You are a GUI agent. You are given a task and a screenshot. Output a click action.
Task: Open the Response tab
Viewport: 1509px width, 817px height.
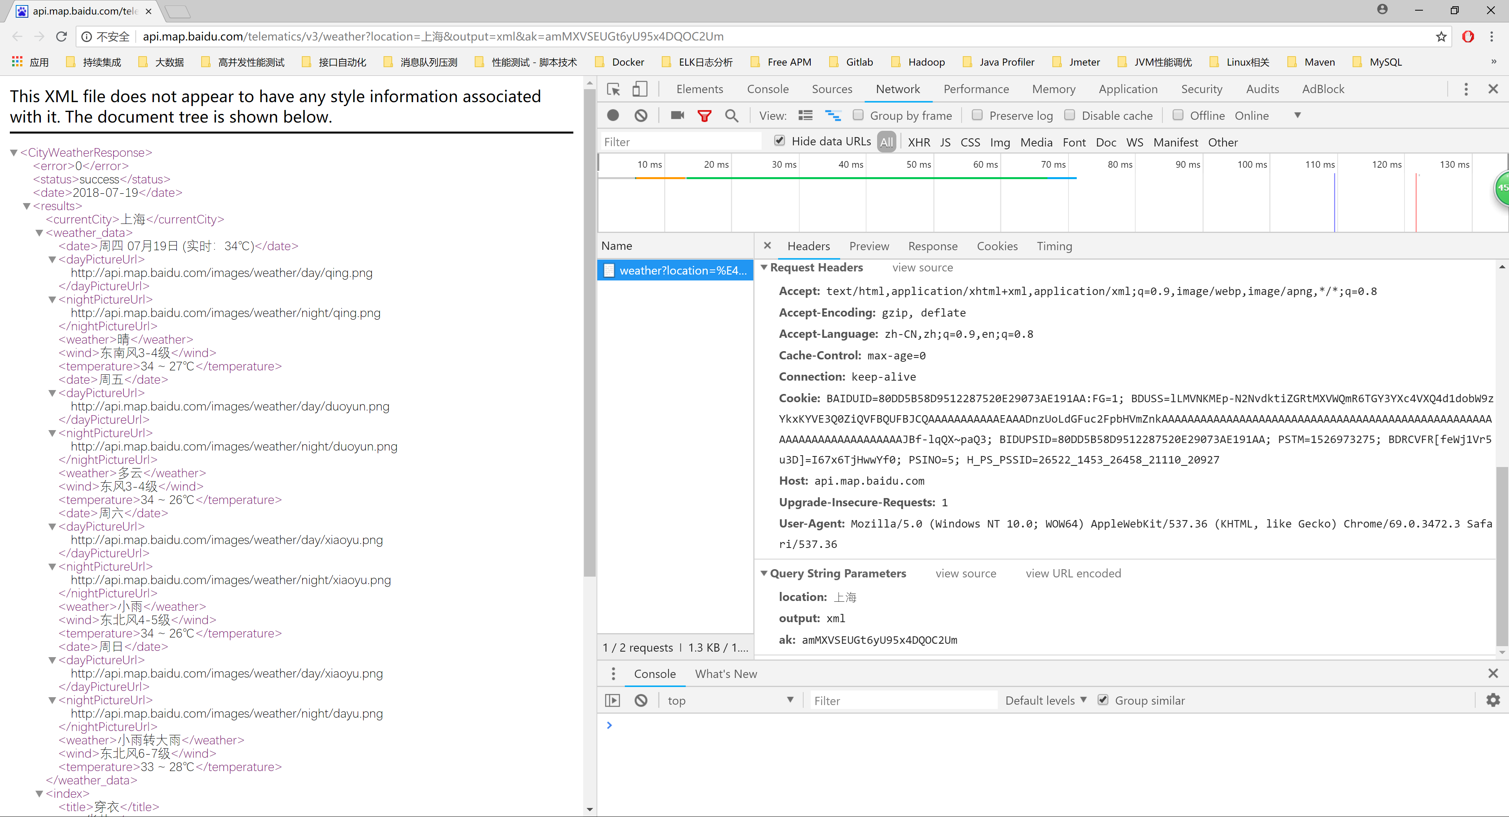click(x=933, y=246)
